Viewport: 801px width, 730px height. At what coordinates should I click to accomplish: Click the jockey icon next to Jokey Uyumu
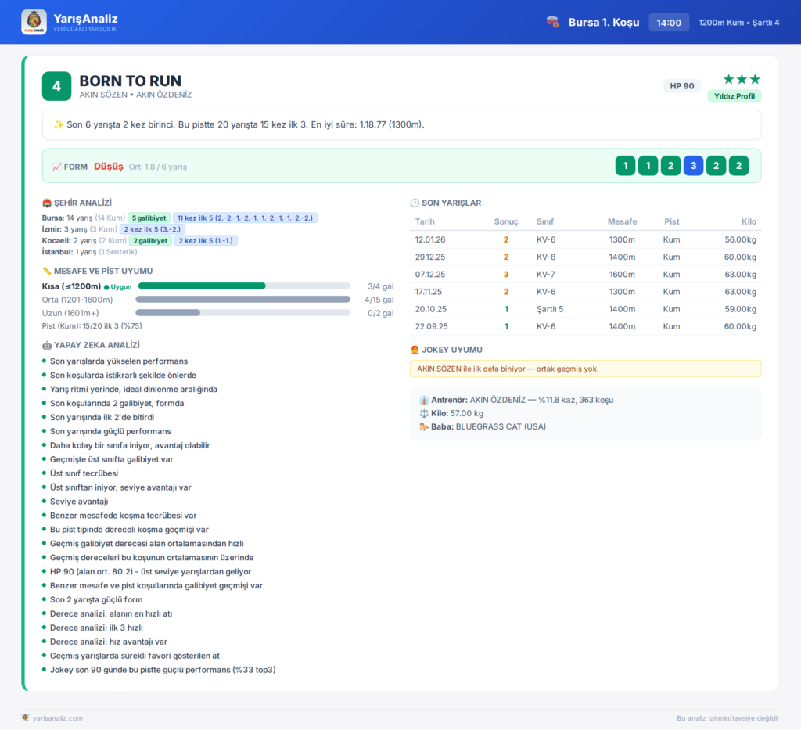pos(415,350)
